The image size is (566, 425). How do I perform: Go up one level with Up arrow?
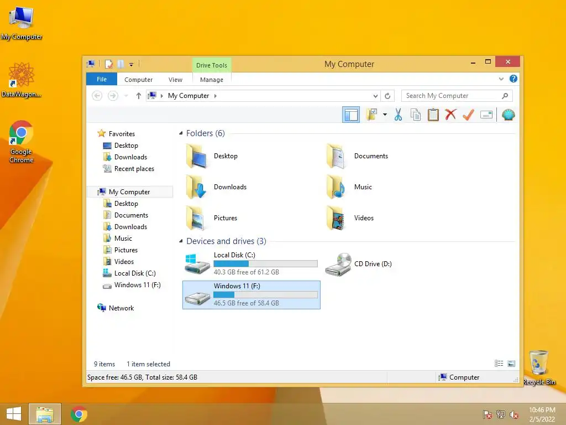coord(139,96)
